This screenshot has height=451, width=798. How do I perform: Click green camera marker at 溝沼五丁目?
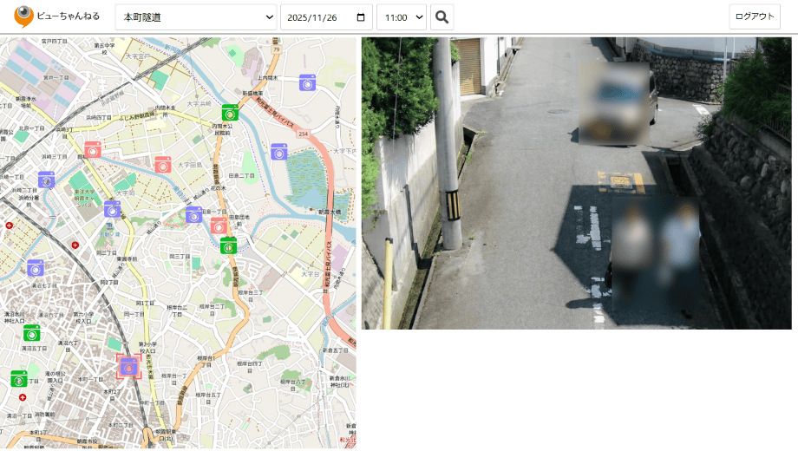click(32, 332)
